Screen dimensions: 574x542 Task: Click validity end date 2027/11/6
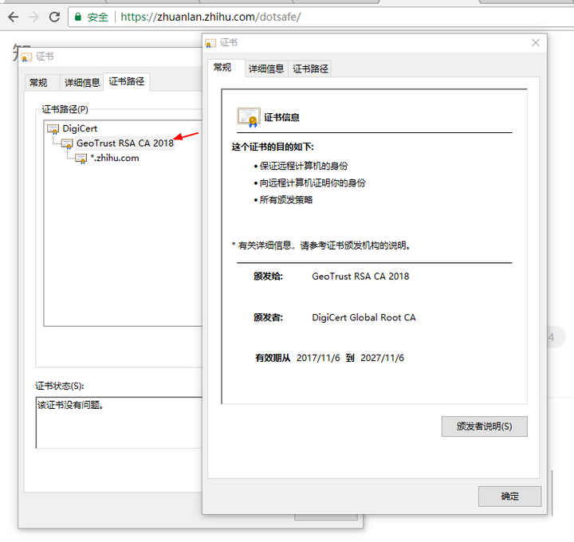coord(382,358)
